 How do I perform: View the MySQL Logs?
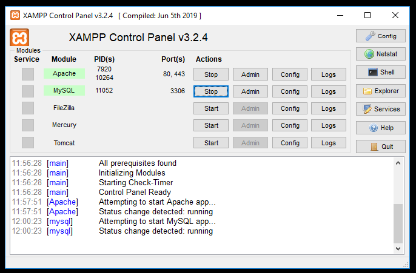pos(329,91)
